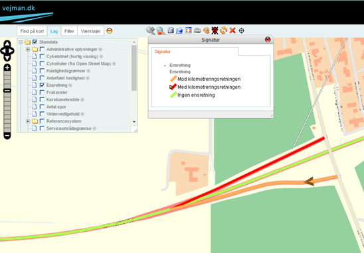364x253 pixels.
Task: Click the Antal spor layer name
Action: point(56,107)
